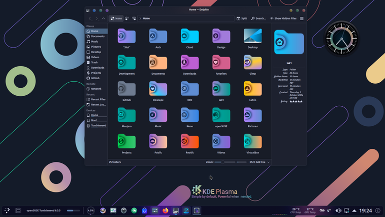Open the hamburger menu
The image size is (385, 217).
302,19
